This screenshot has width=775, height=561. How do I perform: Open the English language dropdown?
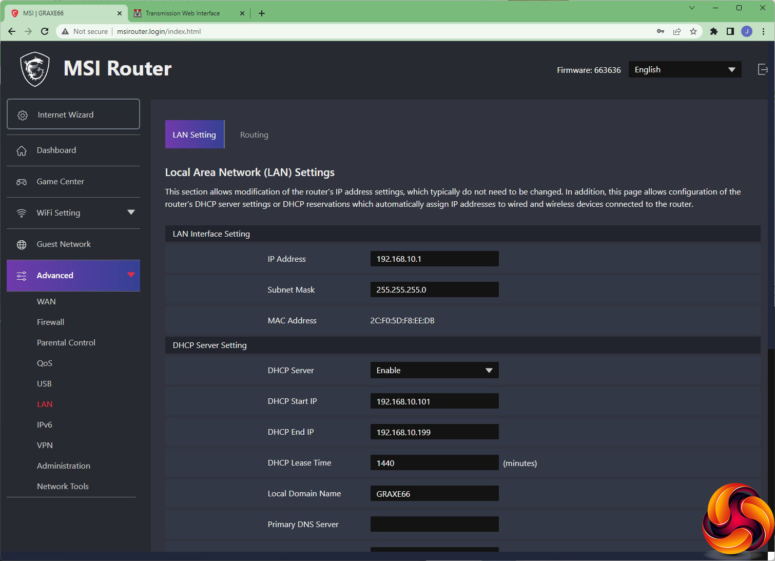[x=685, y=70]
